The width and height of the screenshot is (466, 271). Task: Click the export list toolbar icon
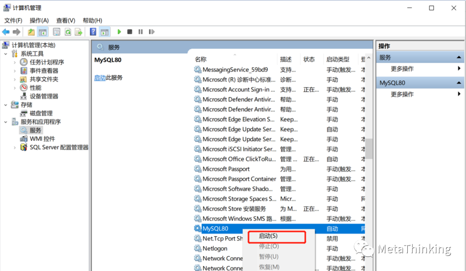(79, 32)
